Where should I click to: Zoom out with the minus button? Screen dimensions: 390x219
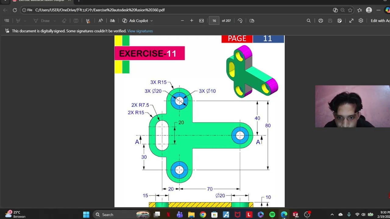point(182,21)
